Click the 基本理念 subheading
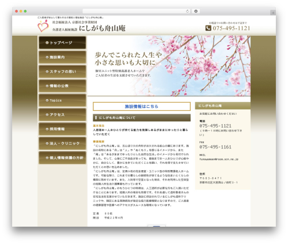Image resolution: width=288 pixels, height=244 pixels. point(98,126)
